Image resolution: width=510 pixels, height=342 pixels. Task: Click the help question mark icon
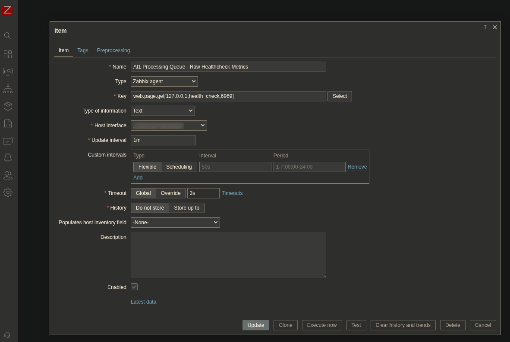click(485, 27)
